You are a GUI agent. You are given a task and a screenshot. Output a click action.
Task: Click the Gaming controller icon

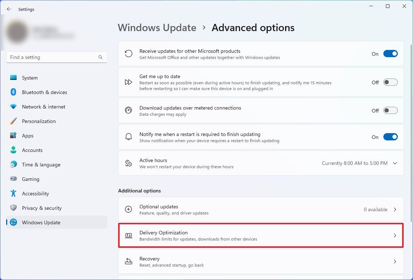pos(13,179)
